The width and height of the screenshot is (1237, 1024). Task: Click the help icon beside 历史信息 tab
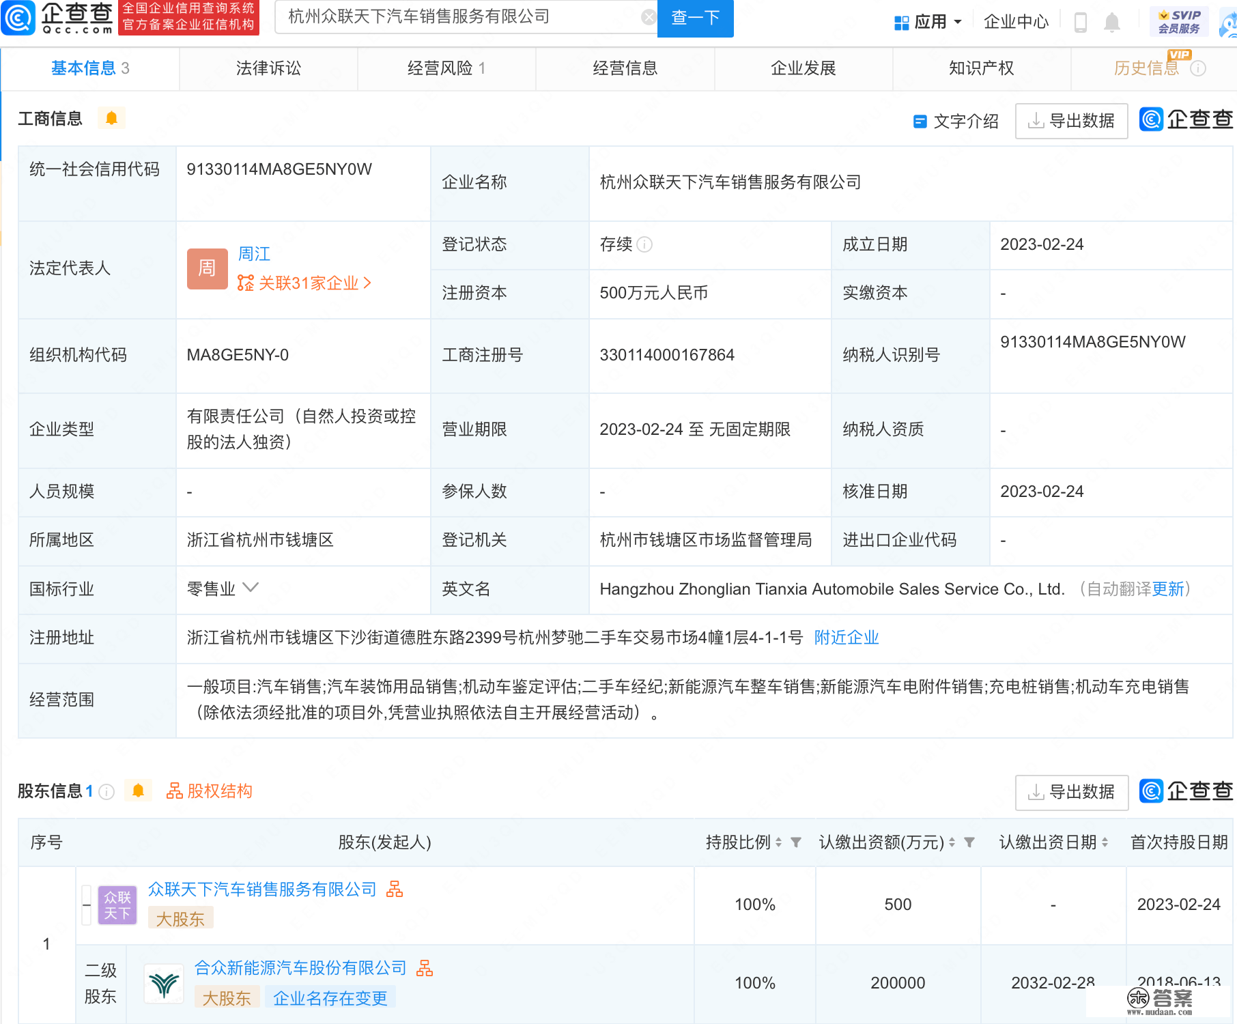click(1198, 68)
